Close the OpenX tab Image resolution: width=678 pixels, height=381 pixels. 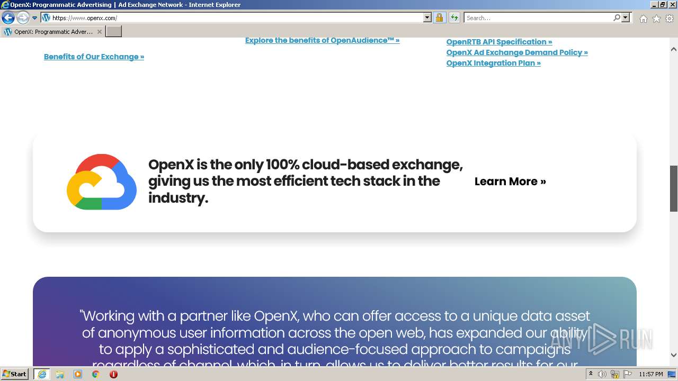pos(99,32)
